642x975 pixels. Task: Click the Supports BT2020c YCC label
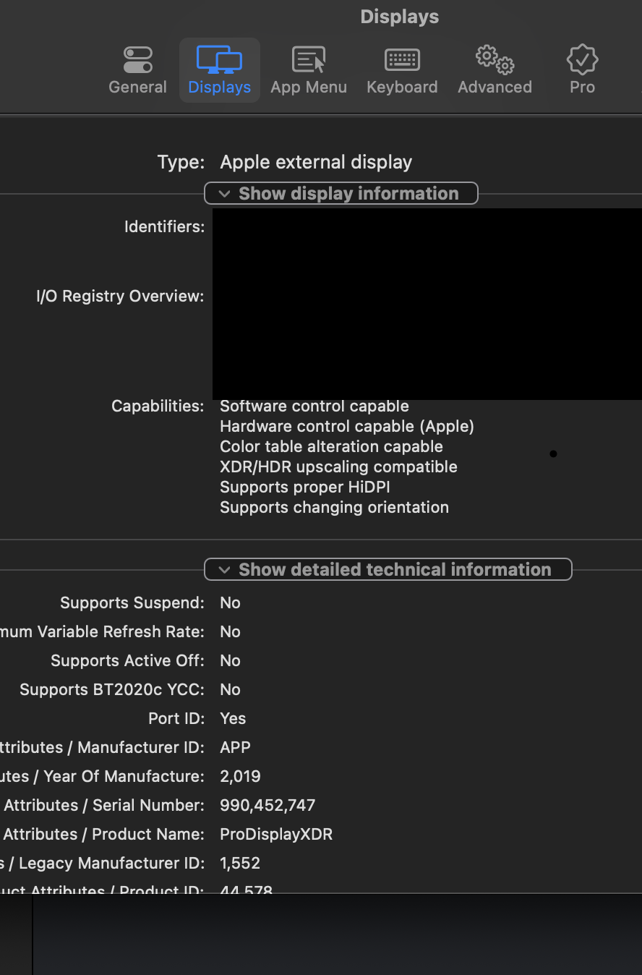[x=112, y=689]
